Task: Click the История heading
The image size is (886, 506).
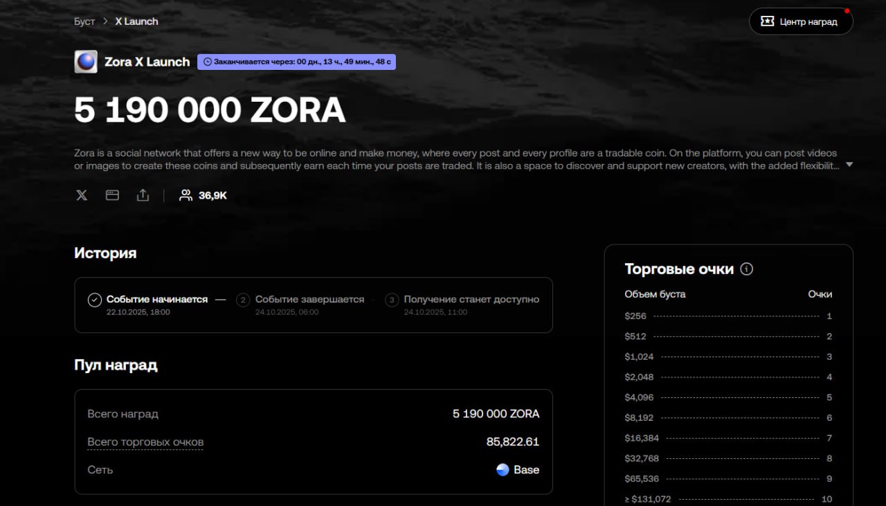Action: (x=105, y=253)
